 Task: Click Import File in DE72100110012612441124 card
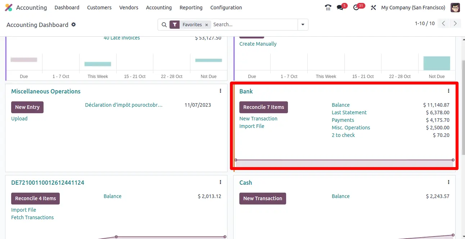pyautogui.click(x=24, y=210)
